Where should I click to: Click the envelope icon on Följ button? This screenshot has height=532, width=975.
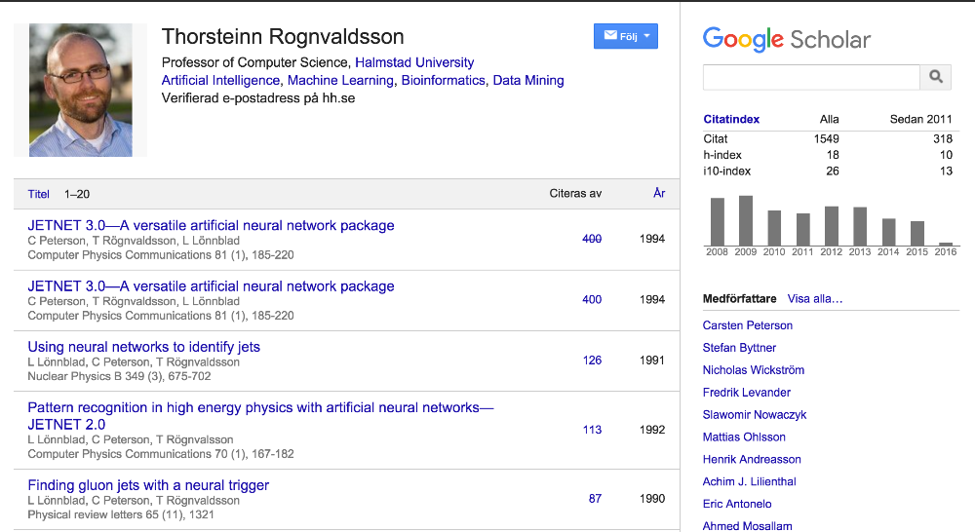(x=610, y=35)
